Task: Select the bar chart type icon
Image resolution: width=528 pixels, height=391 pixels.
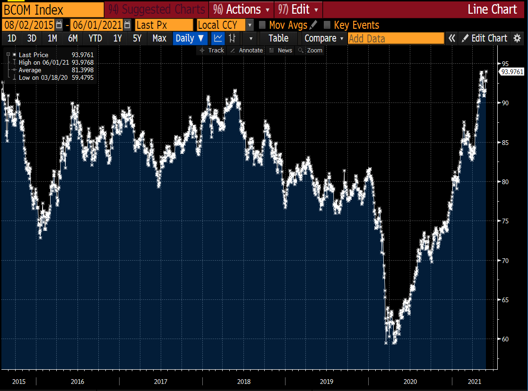Action: tap(233, 38)
